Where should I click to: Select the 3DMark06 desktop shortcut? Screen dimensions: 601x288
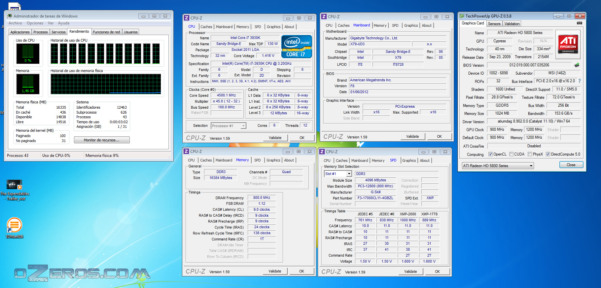(14, 228)
